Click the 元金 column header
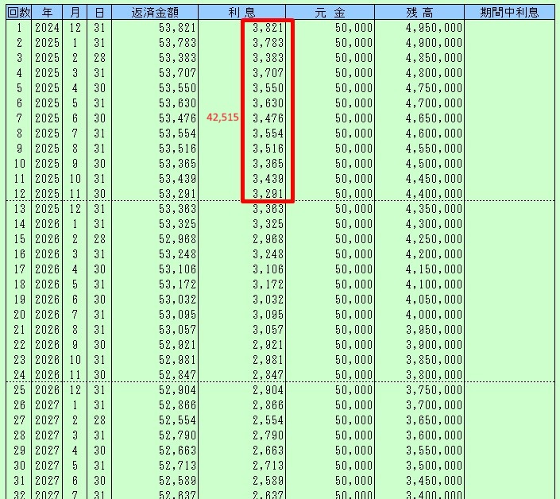Screen dimensions: 560x499 pyautogui.click(x=330, y=13)
